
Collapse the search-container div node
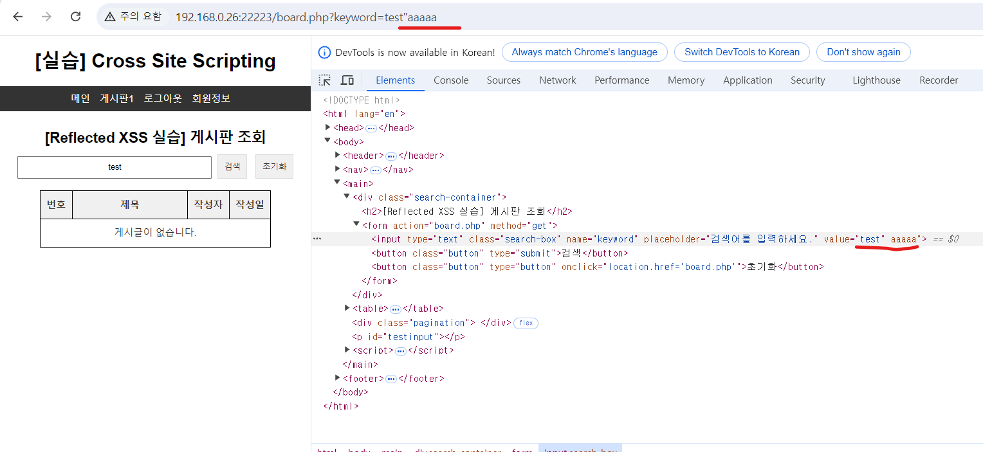347,197
